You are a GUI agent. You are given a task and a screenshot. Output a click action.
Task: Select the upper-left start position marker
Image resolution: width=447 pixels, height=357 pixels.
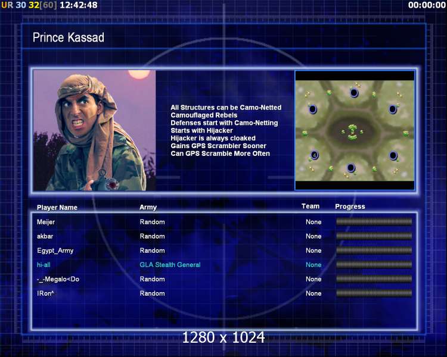[x=313, y=109]
